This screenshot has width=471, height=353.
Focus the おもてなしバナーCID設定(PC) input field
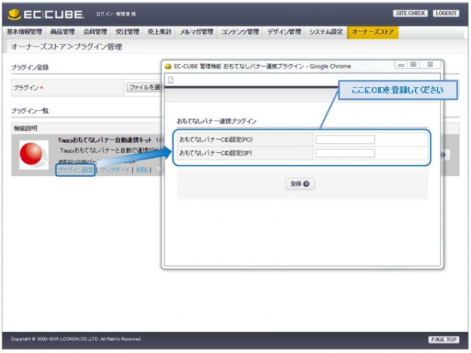click(345, 140)
